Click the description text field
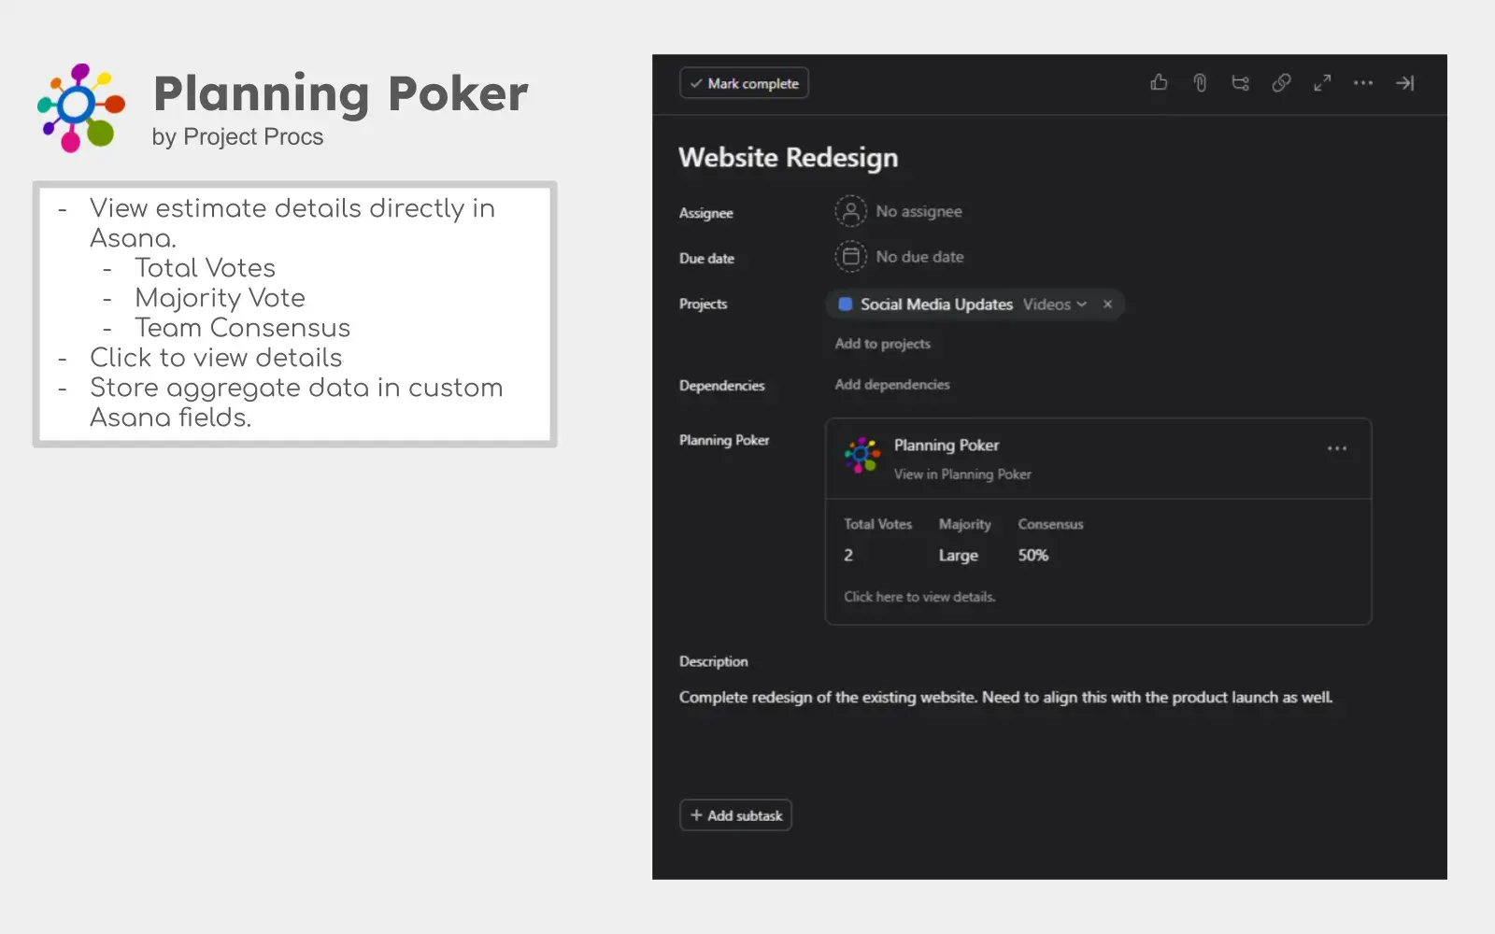This screenshot has width=1495, height=934. (1005, 698)
